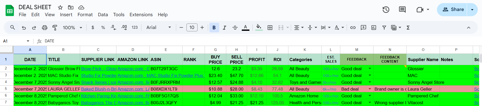Star the DEAL SHEET document

[60, 7]
